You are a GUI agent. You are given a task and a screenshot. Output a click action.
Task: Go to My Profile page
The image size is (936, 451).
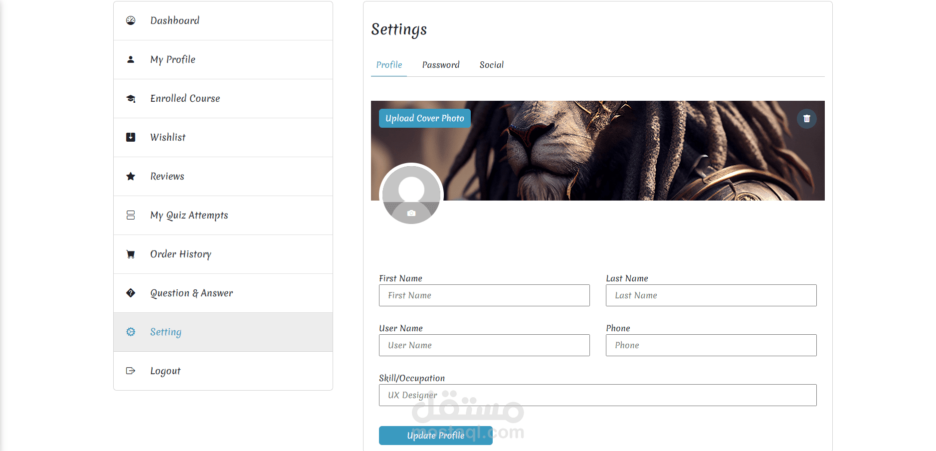point(223,59)
